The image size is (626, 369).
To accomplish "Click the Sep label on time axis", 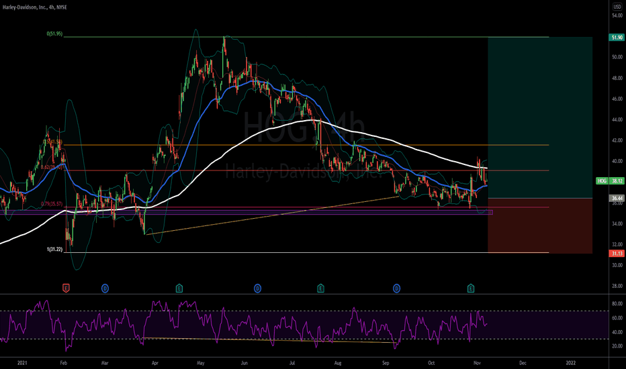I will click(x=386, y=363).
